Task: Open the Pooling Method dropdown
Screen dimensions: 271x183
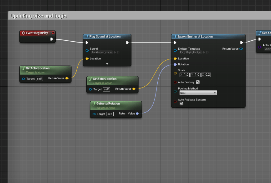Action: [x=198, y=93]
